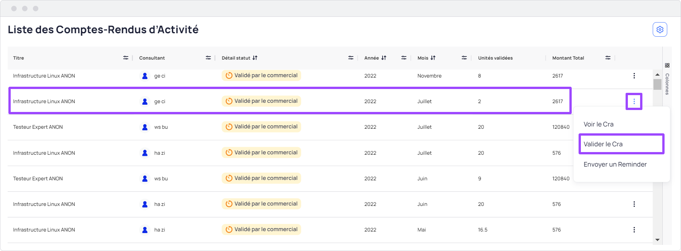Click the Consultant column header
Image resolution: width=681 pixels, height=251 pixels.
(152, 58)
